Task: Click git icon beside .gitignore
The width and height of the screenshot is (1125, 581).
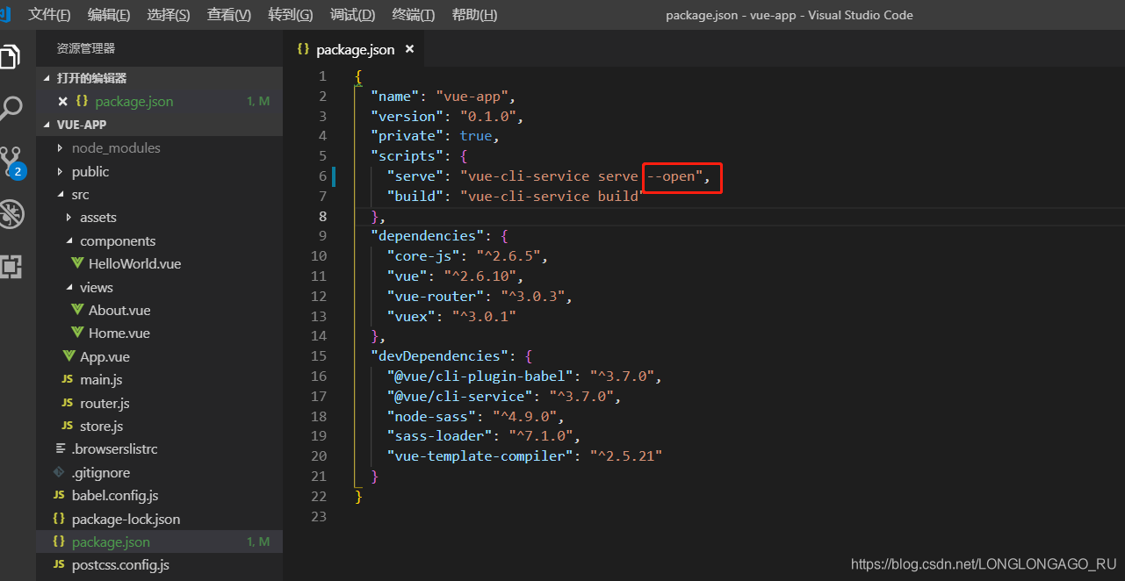Action: click(59, 472)
